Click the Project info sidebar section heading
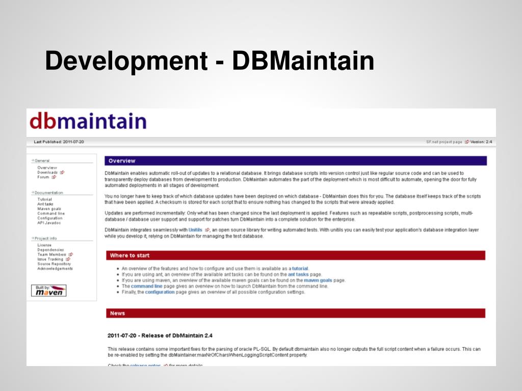This screenshot has height=391, width=522. (45, 238)
